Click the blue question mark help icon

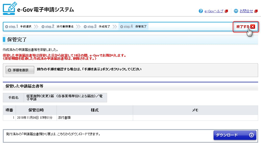201,11
